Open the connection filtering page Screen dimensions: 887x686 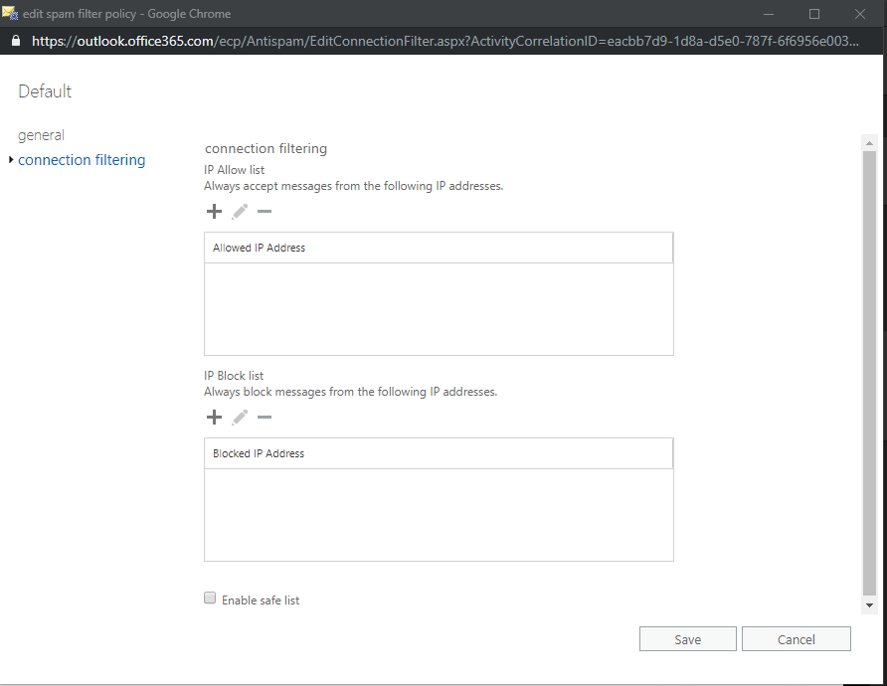pyautogui.click(x=82, y=159)
